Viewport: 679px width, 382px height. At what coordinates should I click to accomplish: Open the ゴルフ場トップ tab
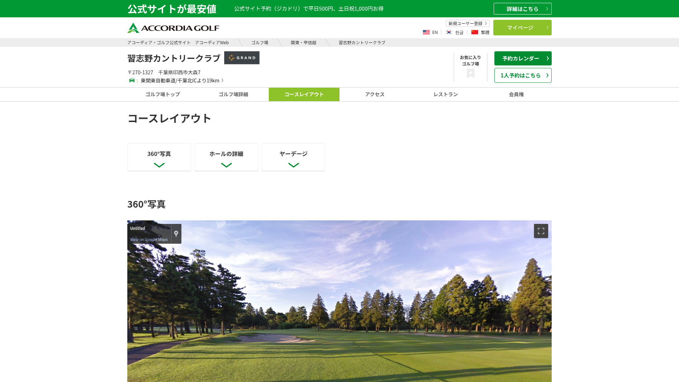pyautogui.click(x=163, y=94)
